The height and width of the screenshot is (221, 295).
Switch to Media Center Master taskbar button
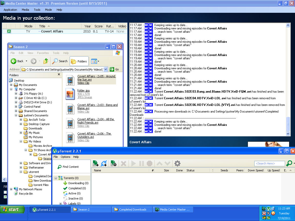(173, 209)
